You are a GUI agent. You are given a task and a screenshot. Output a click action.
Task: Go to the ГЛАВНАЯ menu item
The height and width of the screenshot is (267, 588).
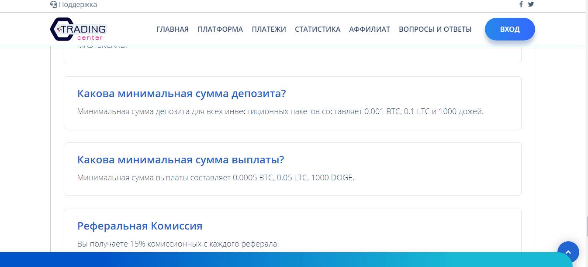tap(173, 29)
